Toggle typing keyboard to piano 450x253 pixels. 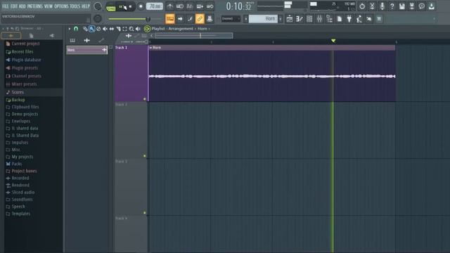170,19
